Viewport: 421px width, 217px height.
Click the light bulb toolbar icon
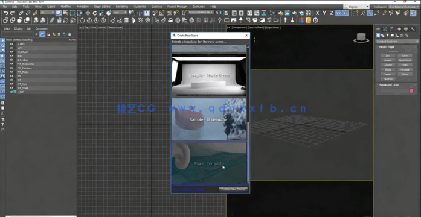(220, 20)
